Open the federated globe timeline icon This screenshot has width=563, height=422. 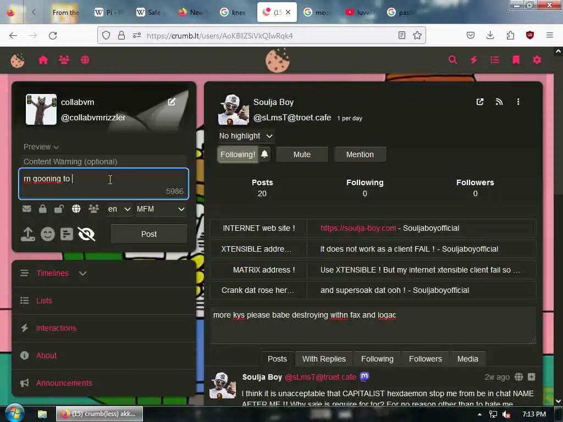point(85,60)
